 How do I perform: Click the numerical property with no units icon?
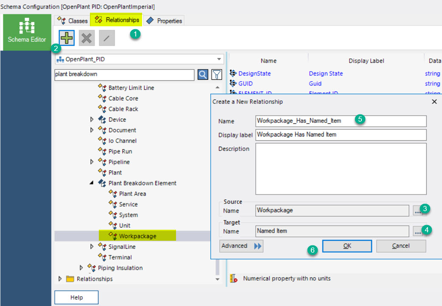coord(233,278)
